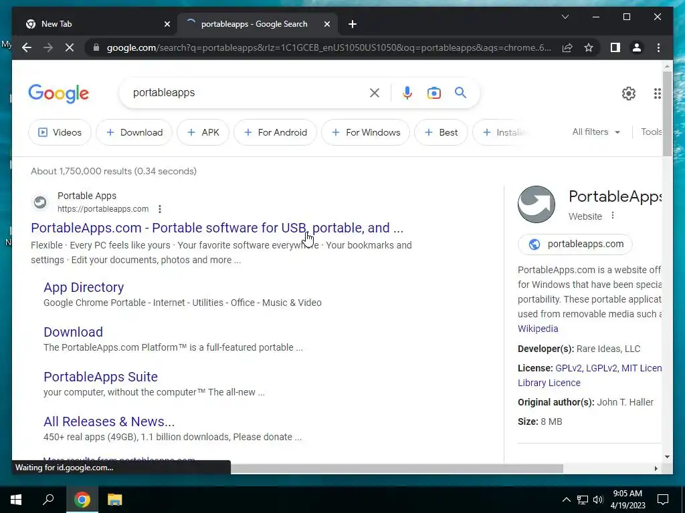Click the browser forward arrow

pos(48,47)
